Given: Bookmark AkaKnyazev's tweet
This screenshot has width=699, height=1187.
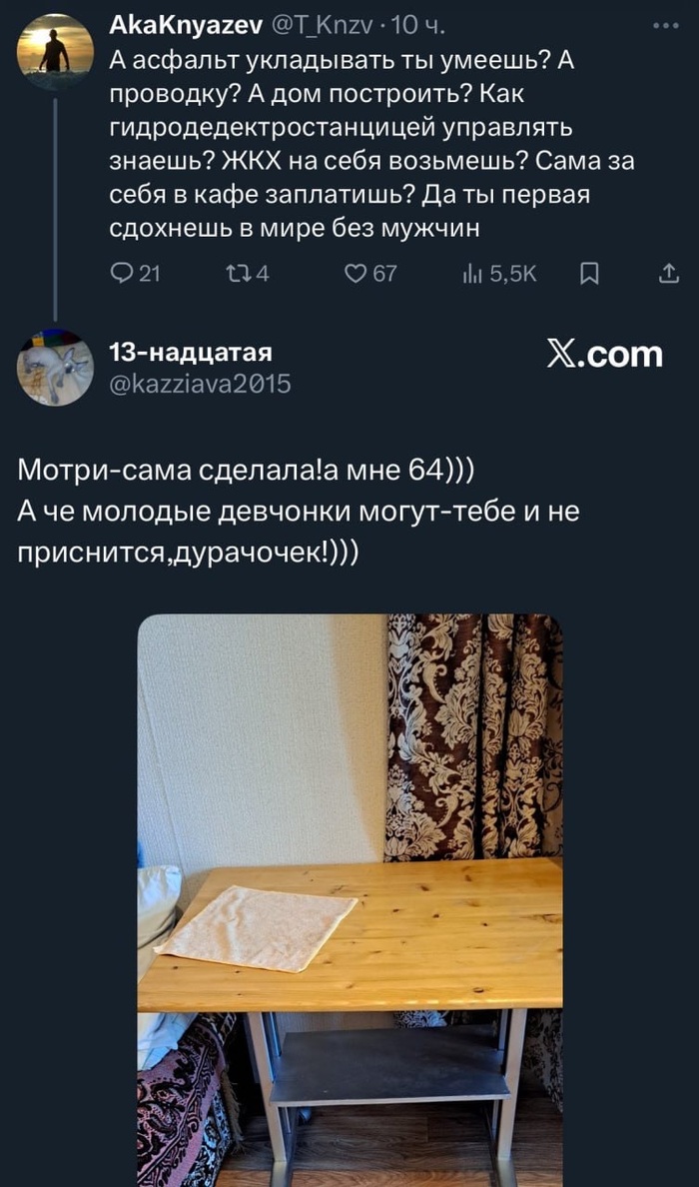Looking at the screenshot, I should 588,274.
